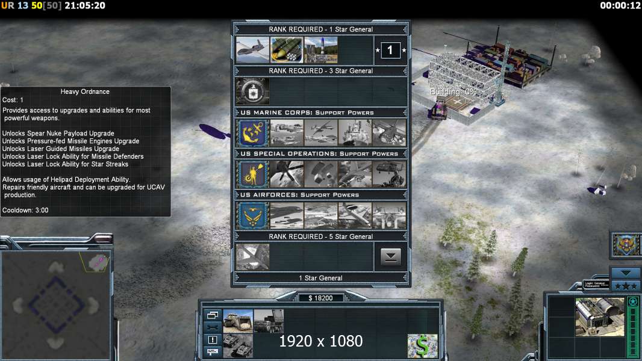642x361 pixels.
Task: Click the US Airforces winged star emblem
Action: point(252,215)
